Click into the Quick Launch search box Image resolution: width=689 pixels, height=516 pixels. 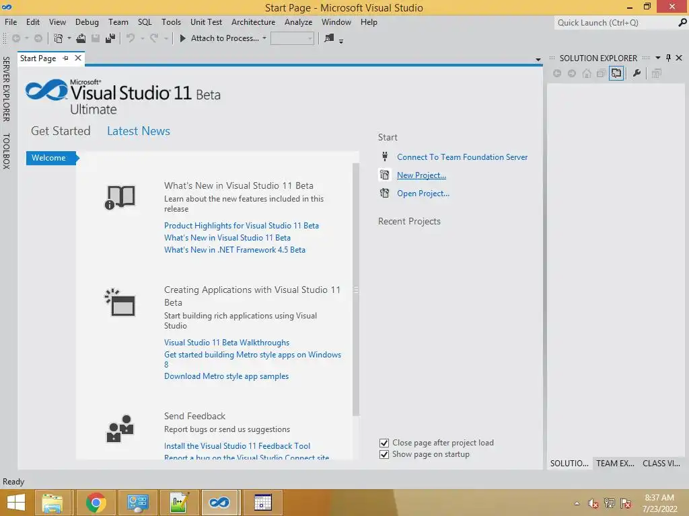pos(616,22)
